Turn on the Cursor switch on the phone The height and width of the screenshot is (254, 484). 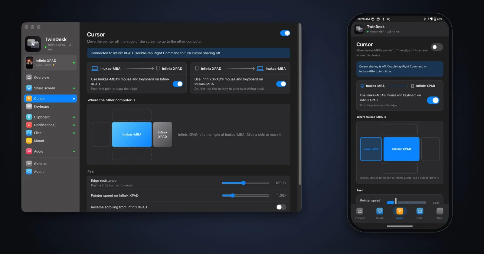(x=437, y=47)
